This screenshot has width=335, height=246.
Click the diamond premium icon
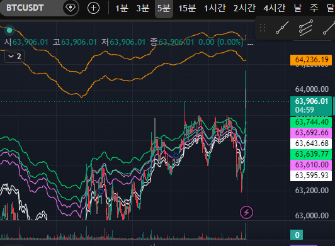point(71,8)
